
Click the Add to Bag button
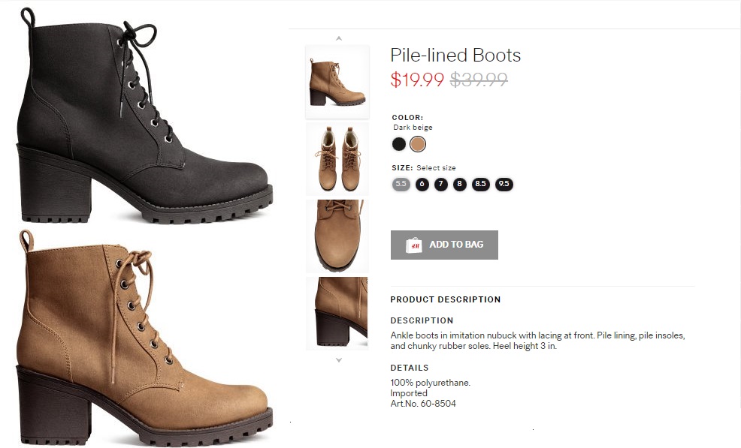(444, 245)
